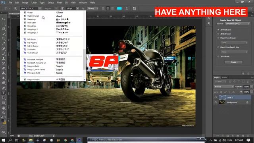Select the Eyedropper tool
This screenshot has width=254, height=143.
coord(4,44)
